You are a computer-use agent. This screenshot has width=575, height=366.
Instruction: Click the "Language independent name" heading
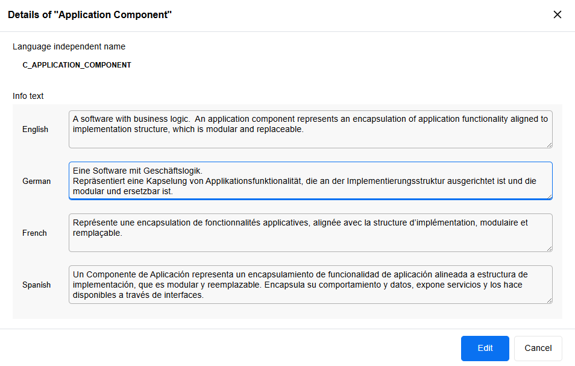(69, 46)
